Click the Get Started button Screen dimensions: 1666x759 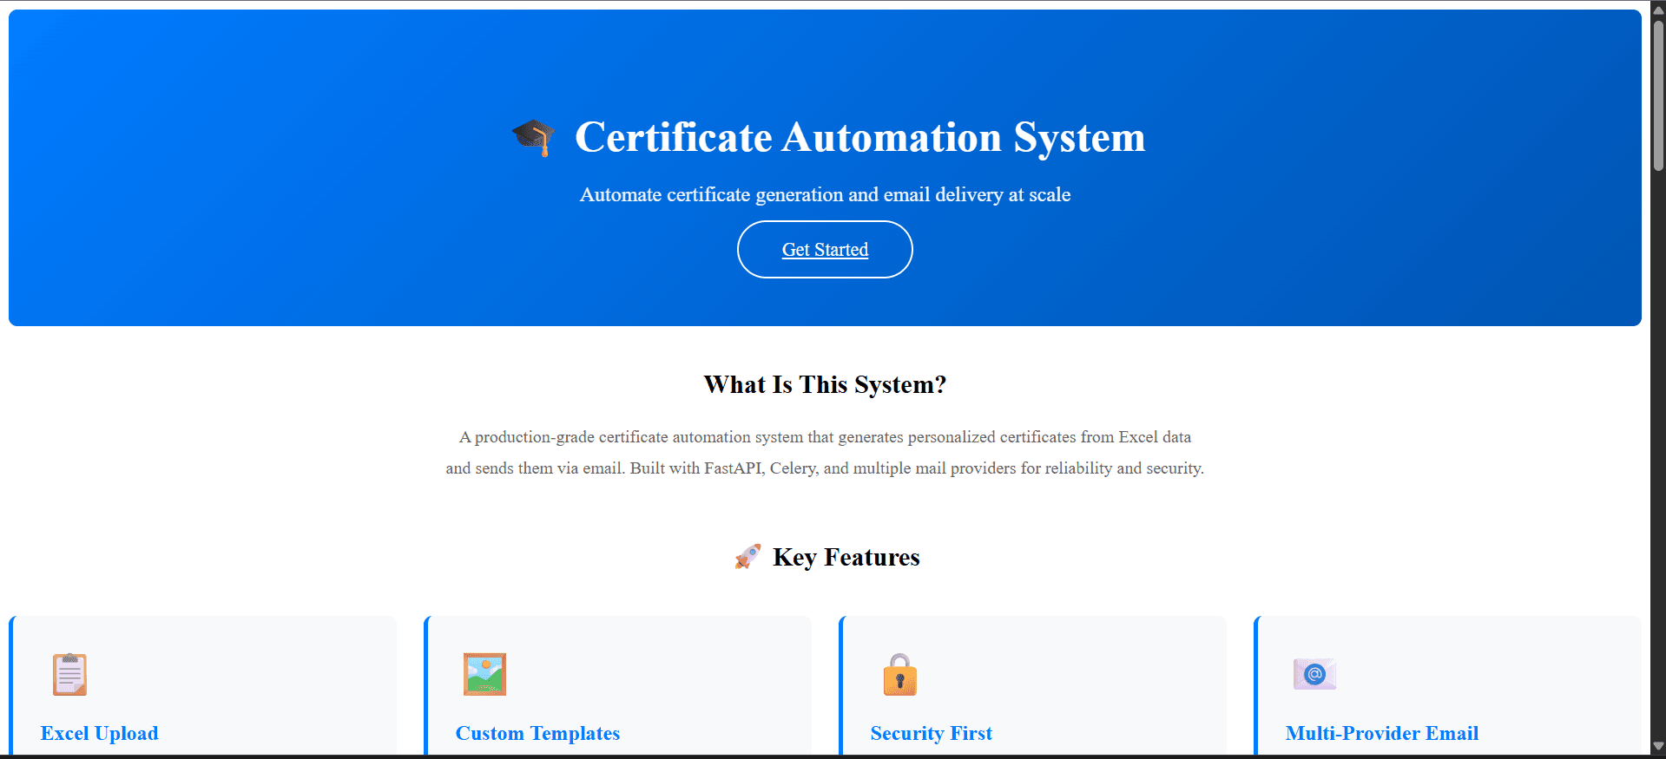825,250
